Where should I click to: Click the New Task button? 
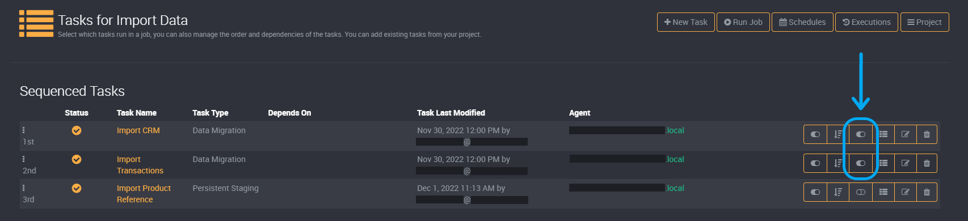685,22
